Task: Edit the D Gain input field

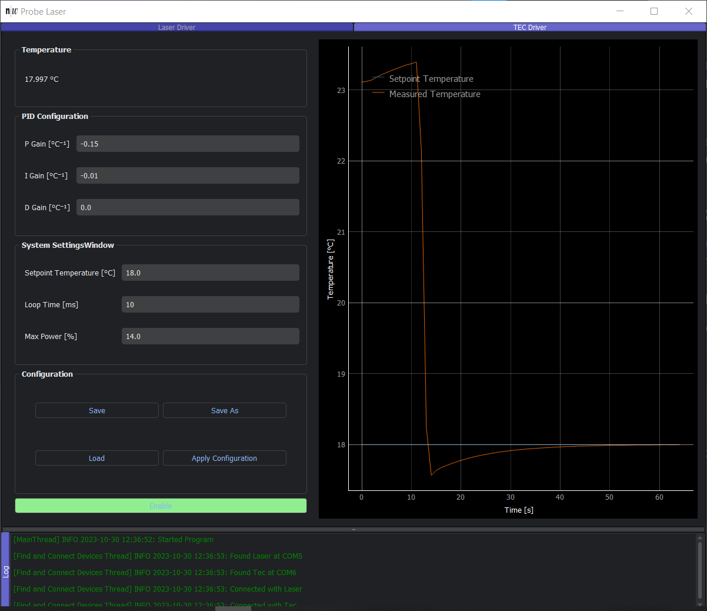Action: click(x=188, y=207)
